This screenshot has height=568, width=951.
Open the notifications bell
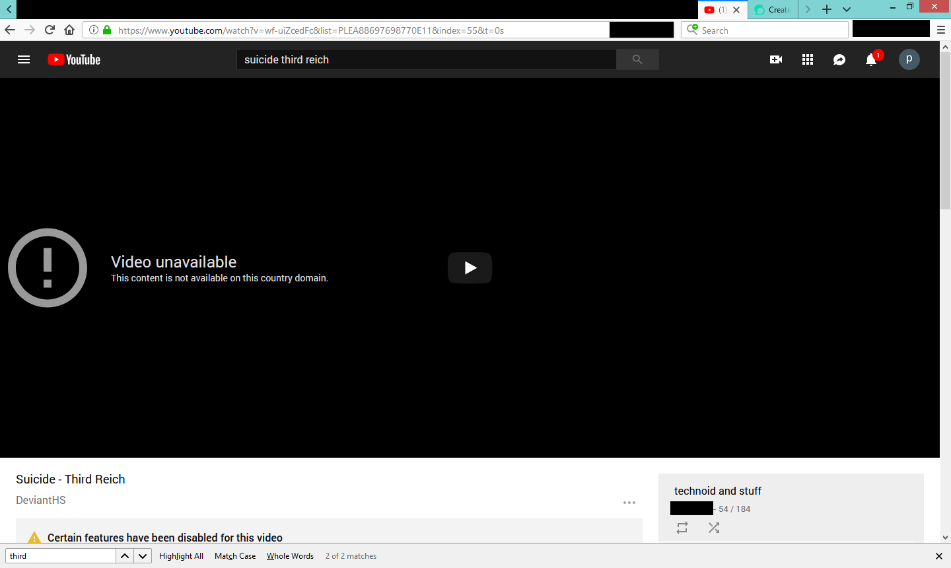[x=872, y=59]
